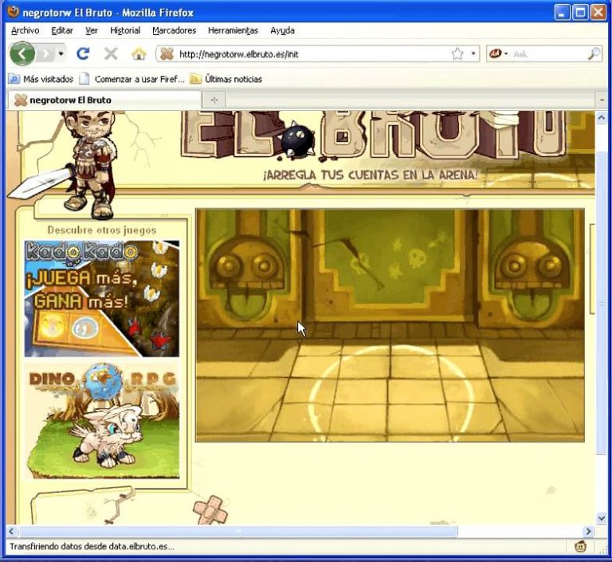Image resolution: width=612 pixels, height=562 pixels.
Task: Click the vertical scrollbar up arrow
Action: coord(601,116)
